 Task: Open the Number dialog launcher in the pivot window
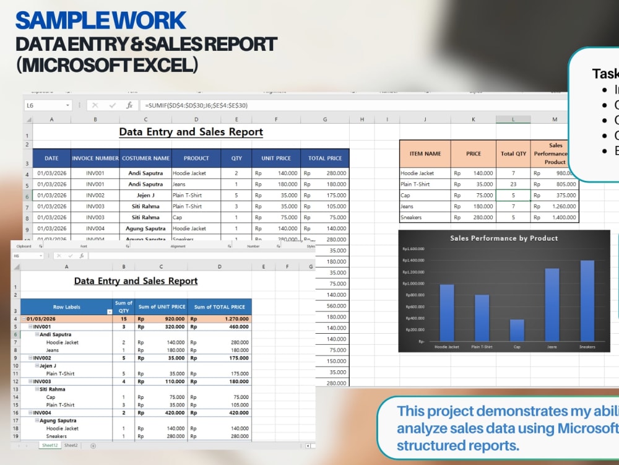[279, 246]
